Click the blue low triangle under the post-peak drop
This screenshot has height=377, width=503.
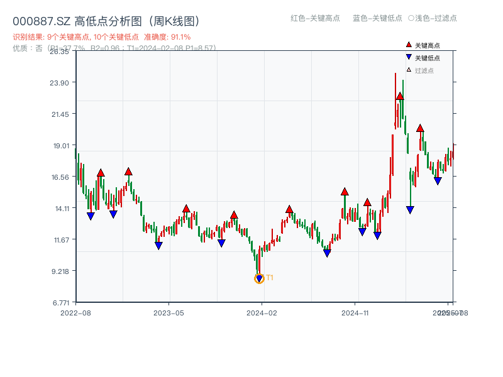410,210
